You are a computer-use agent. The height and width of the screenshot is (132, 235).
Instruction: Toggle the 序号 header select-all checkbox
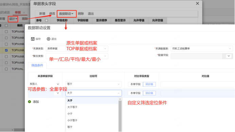click(47, 20)
